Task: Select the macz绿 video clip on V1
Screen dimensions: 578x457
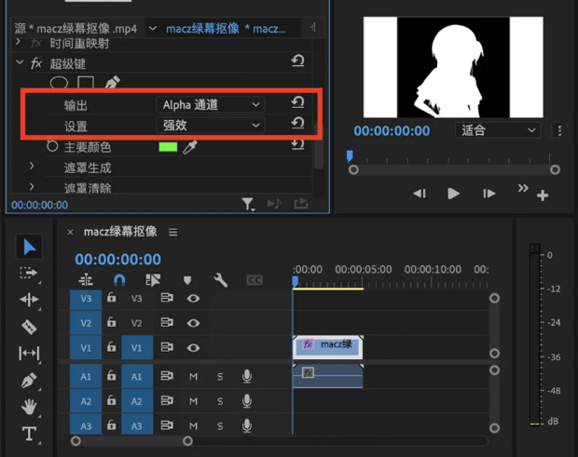Action: (x=328, y=347)
